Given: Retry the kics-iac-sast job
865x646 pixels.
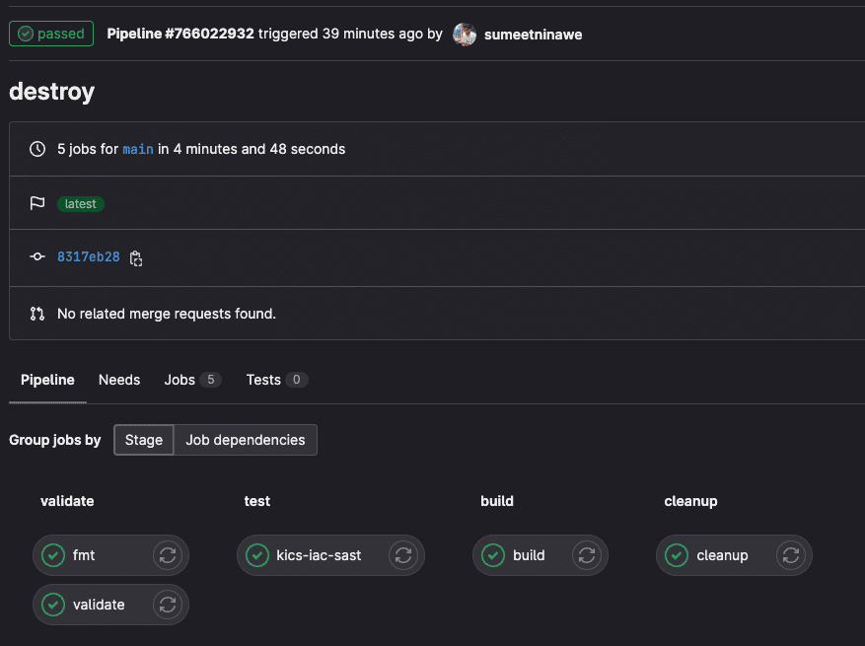Looking at the screenshot, I should (x=402, y=555).
